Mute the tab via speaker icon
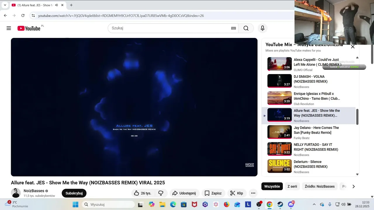The height and width of the screenshot is (210, 374). [56, 5]
